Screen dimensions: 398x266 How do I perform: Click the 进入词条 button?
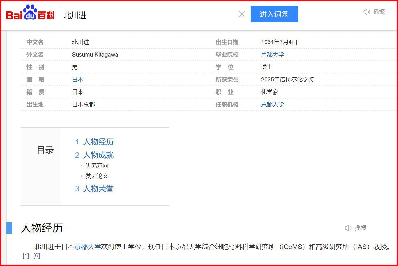pos(274,14)
